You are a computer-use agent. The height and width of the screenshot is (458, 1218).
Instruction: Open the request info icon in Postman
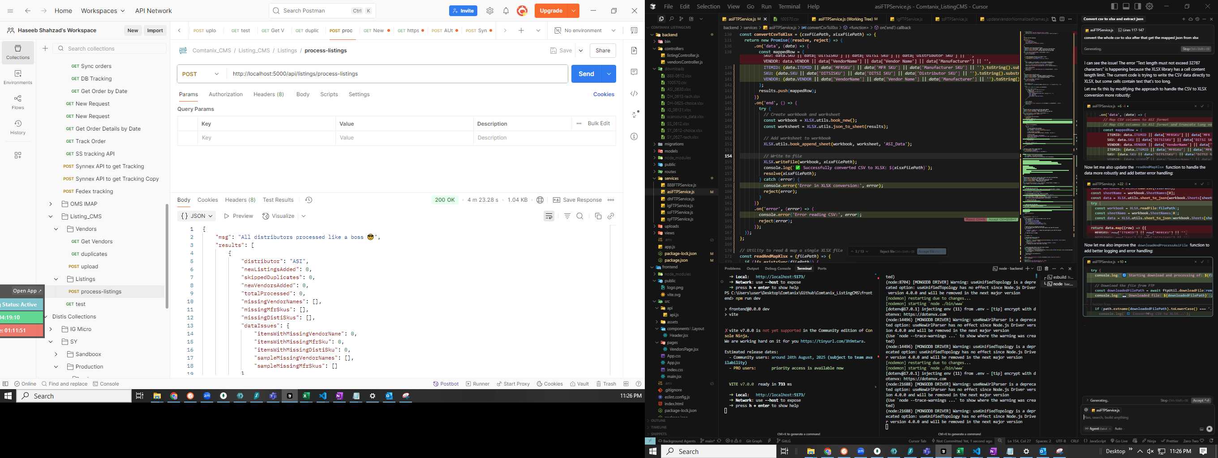(x=634, y=136)
